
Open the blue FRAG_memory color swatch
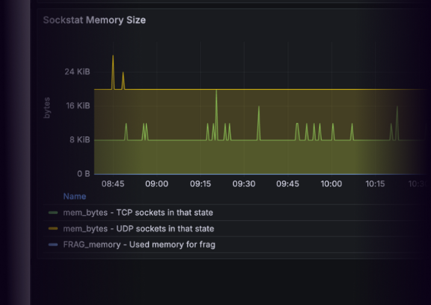pos(53,245)
